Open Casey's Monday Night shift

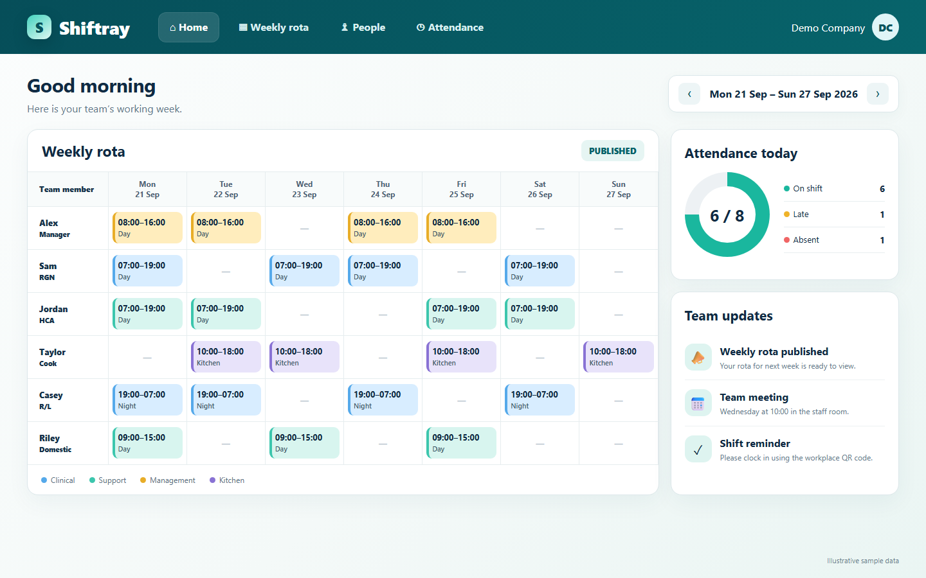[x=147, y=400]
